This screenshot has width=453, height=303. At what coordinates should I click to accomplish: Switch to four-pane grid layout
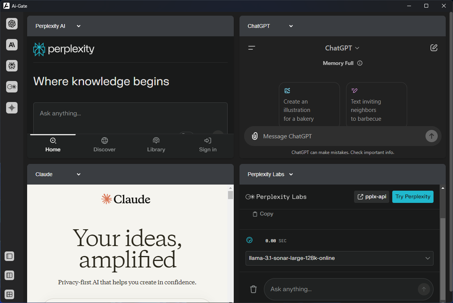coord(9,294)
